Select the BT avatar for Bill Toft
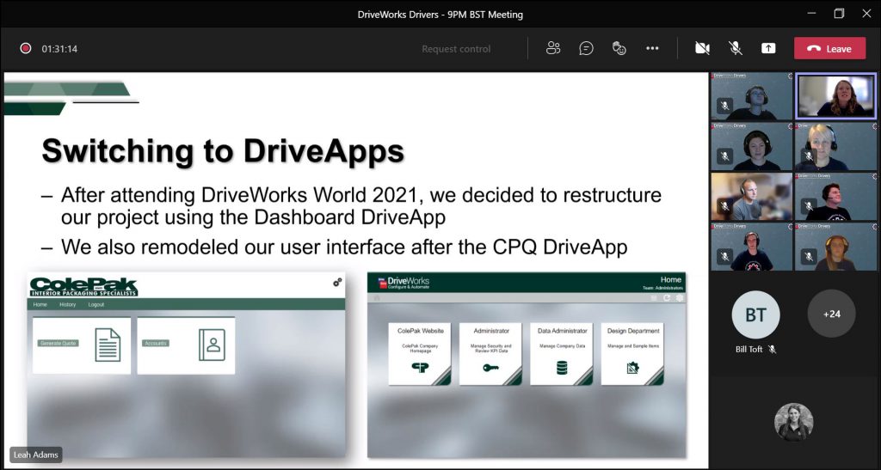Viewport: 881px width, 470px height. [755, 314]
